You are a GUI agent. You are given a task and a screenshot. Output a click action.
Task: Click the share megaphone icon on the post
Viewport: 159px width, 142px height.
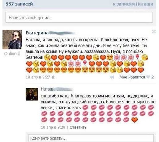tap(112, 77)
